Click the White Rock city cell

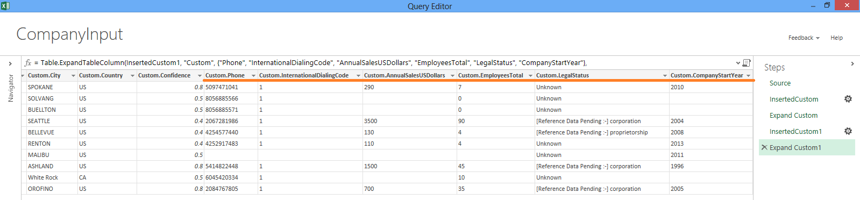(52, 177)
